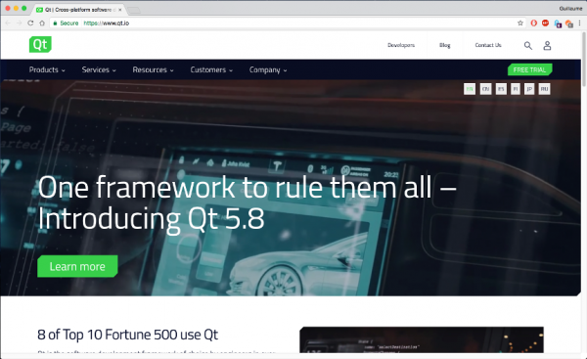The height and width of the screenshot is (359, 587).
Task: Bookmark the page with the star icon
Action: point(520,23)
